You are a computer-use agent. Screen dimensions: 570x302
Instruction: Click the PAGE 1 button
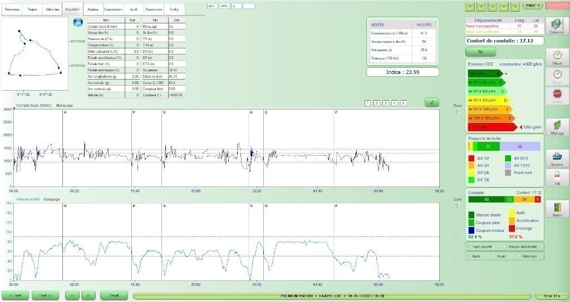532,6
